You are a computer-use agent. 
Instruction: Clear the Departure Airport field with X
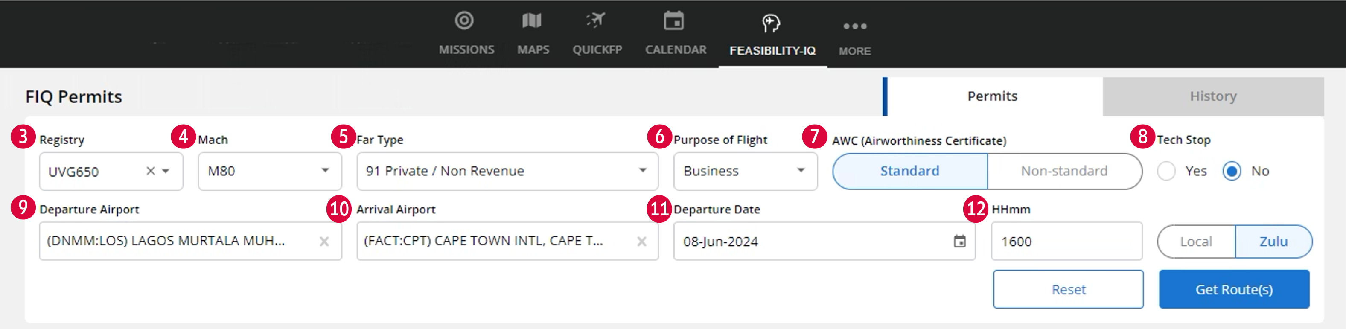pos(324,241)
